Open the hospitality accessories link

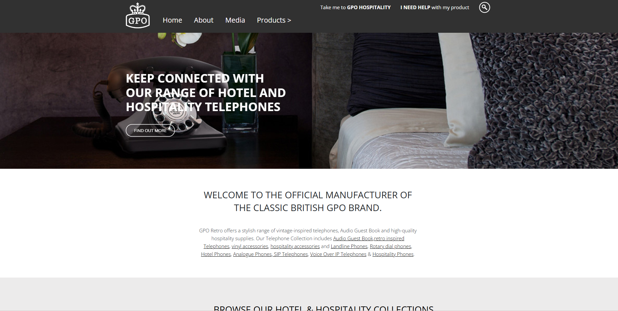click(x=295, y=246)
